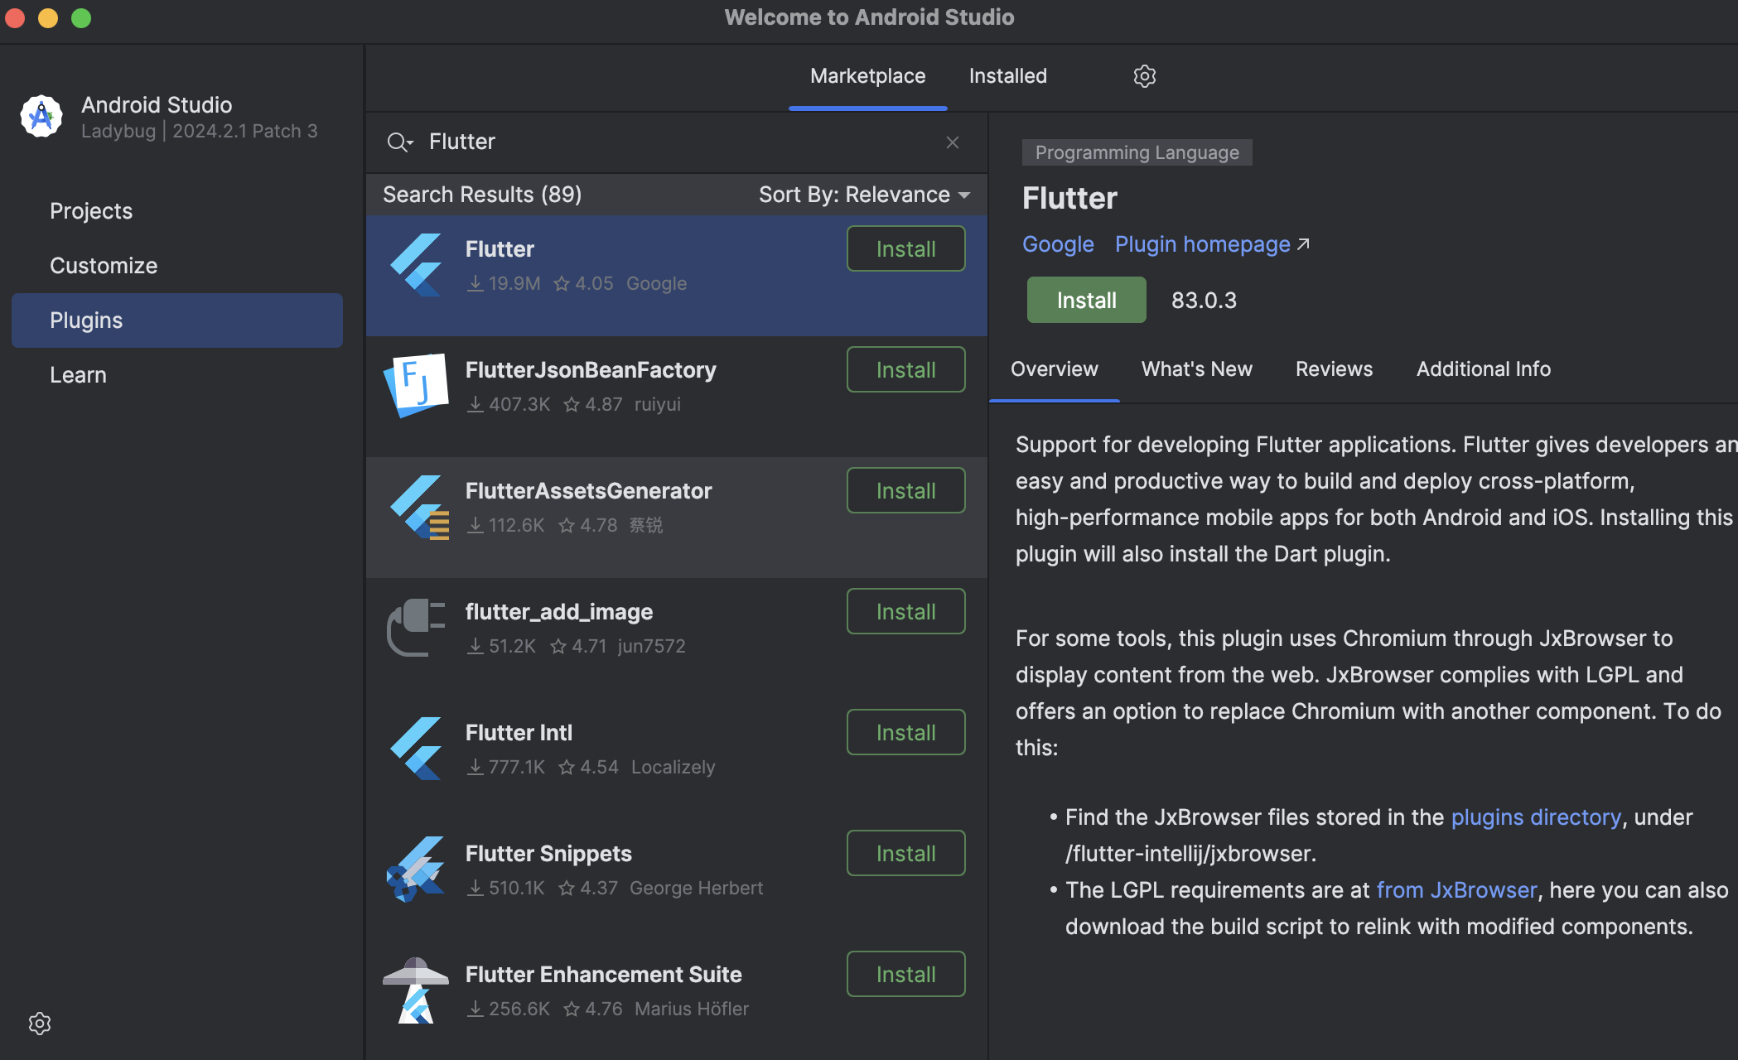Select Plugins in the sidebar

pyautogui.click(x=177, y=320)
